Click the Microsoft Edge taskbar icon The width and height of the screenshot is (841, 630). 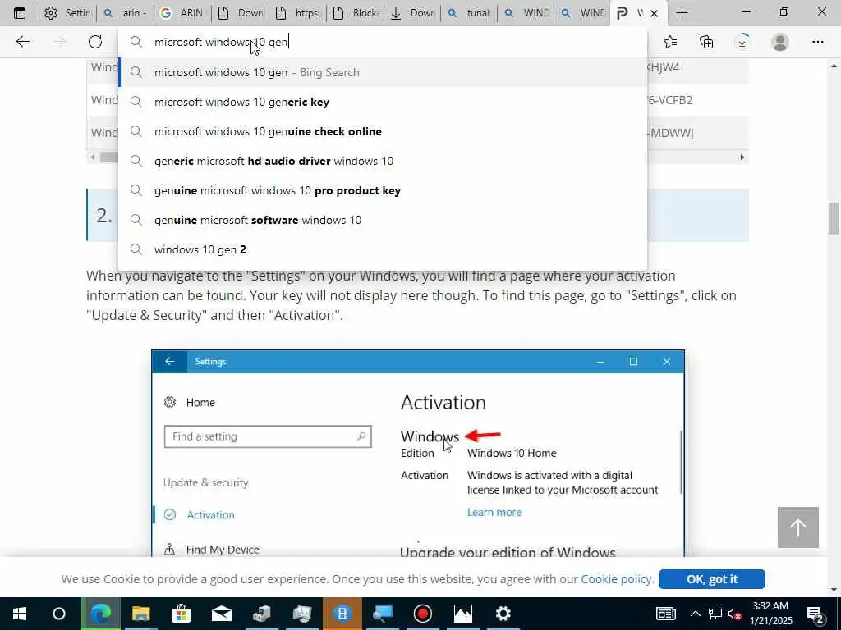coord(101,614)
